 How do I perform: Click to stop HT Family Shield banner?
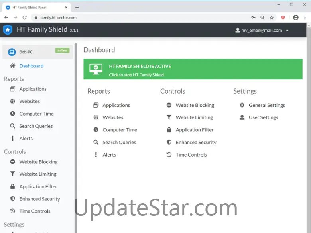pos(193,69)
